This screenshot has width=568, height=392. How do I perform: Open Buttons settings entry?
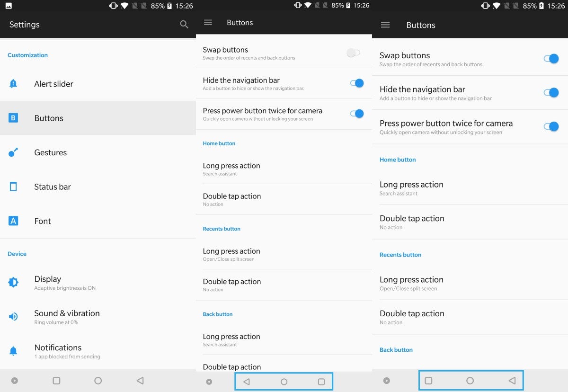[98, 118]
